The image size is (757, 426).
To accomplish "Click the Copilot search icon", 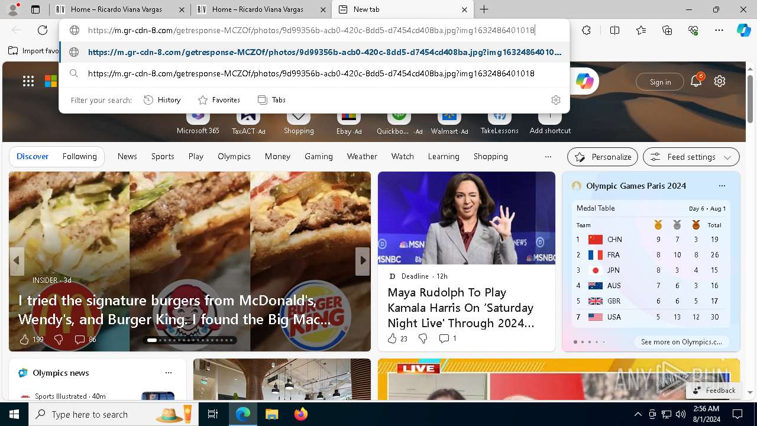I will point(584,82).
